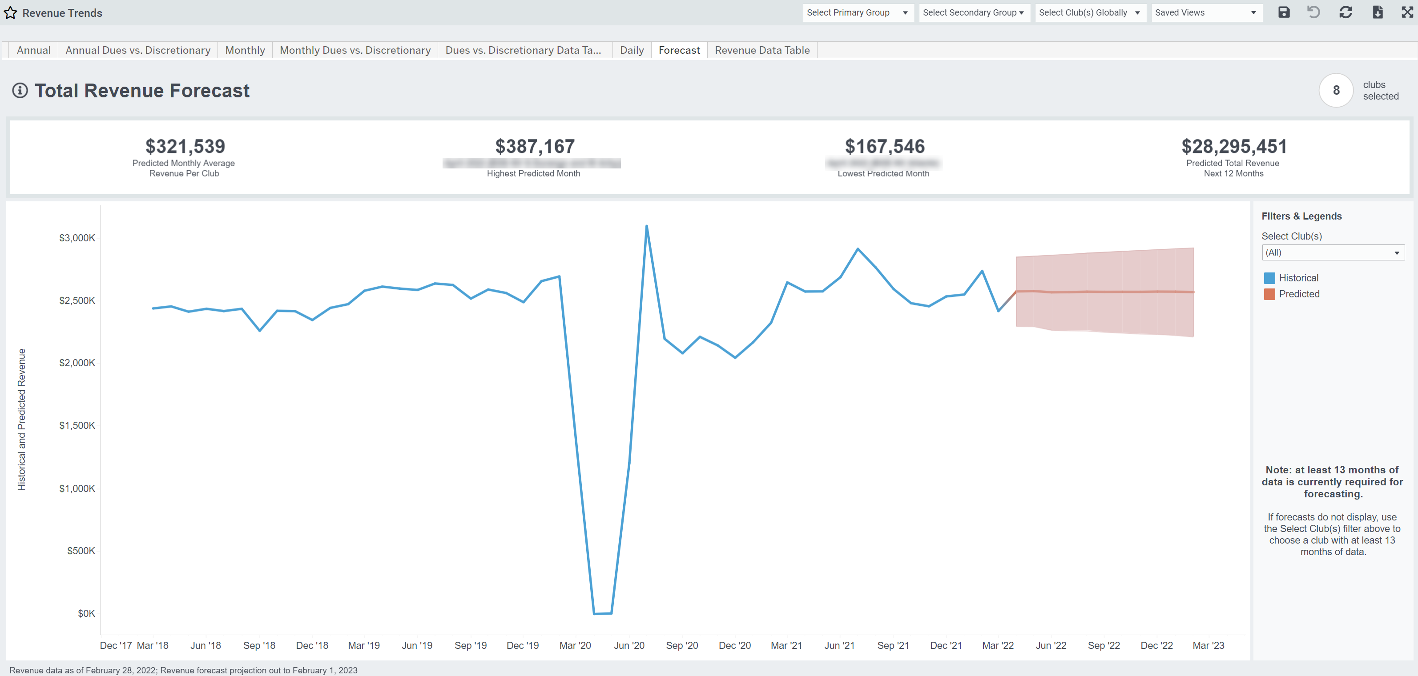Click the Monthly Dues vs. Discretionary tab
The height and width of the screenshot is (676, 1418).
[355, 50]
